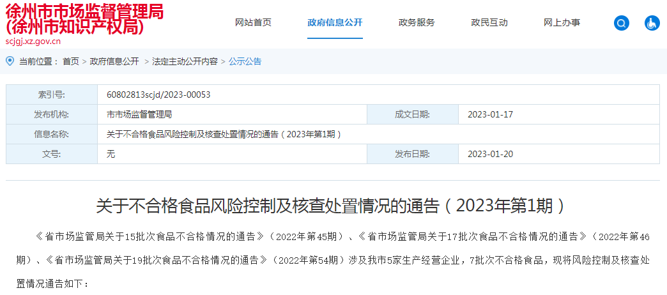The height and width of the screenshot is (295, 667).
Task: Click the 信息名称 value about 不合格食品风险控制
Action: click(x=224, y=134)
